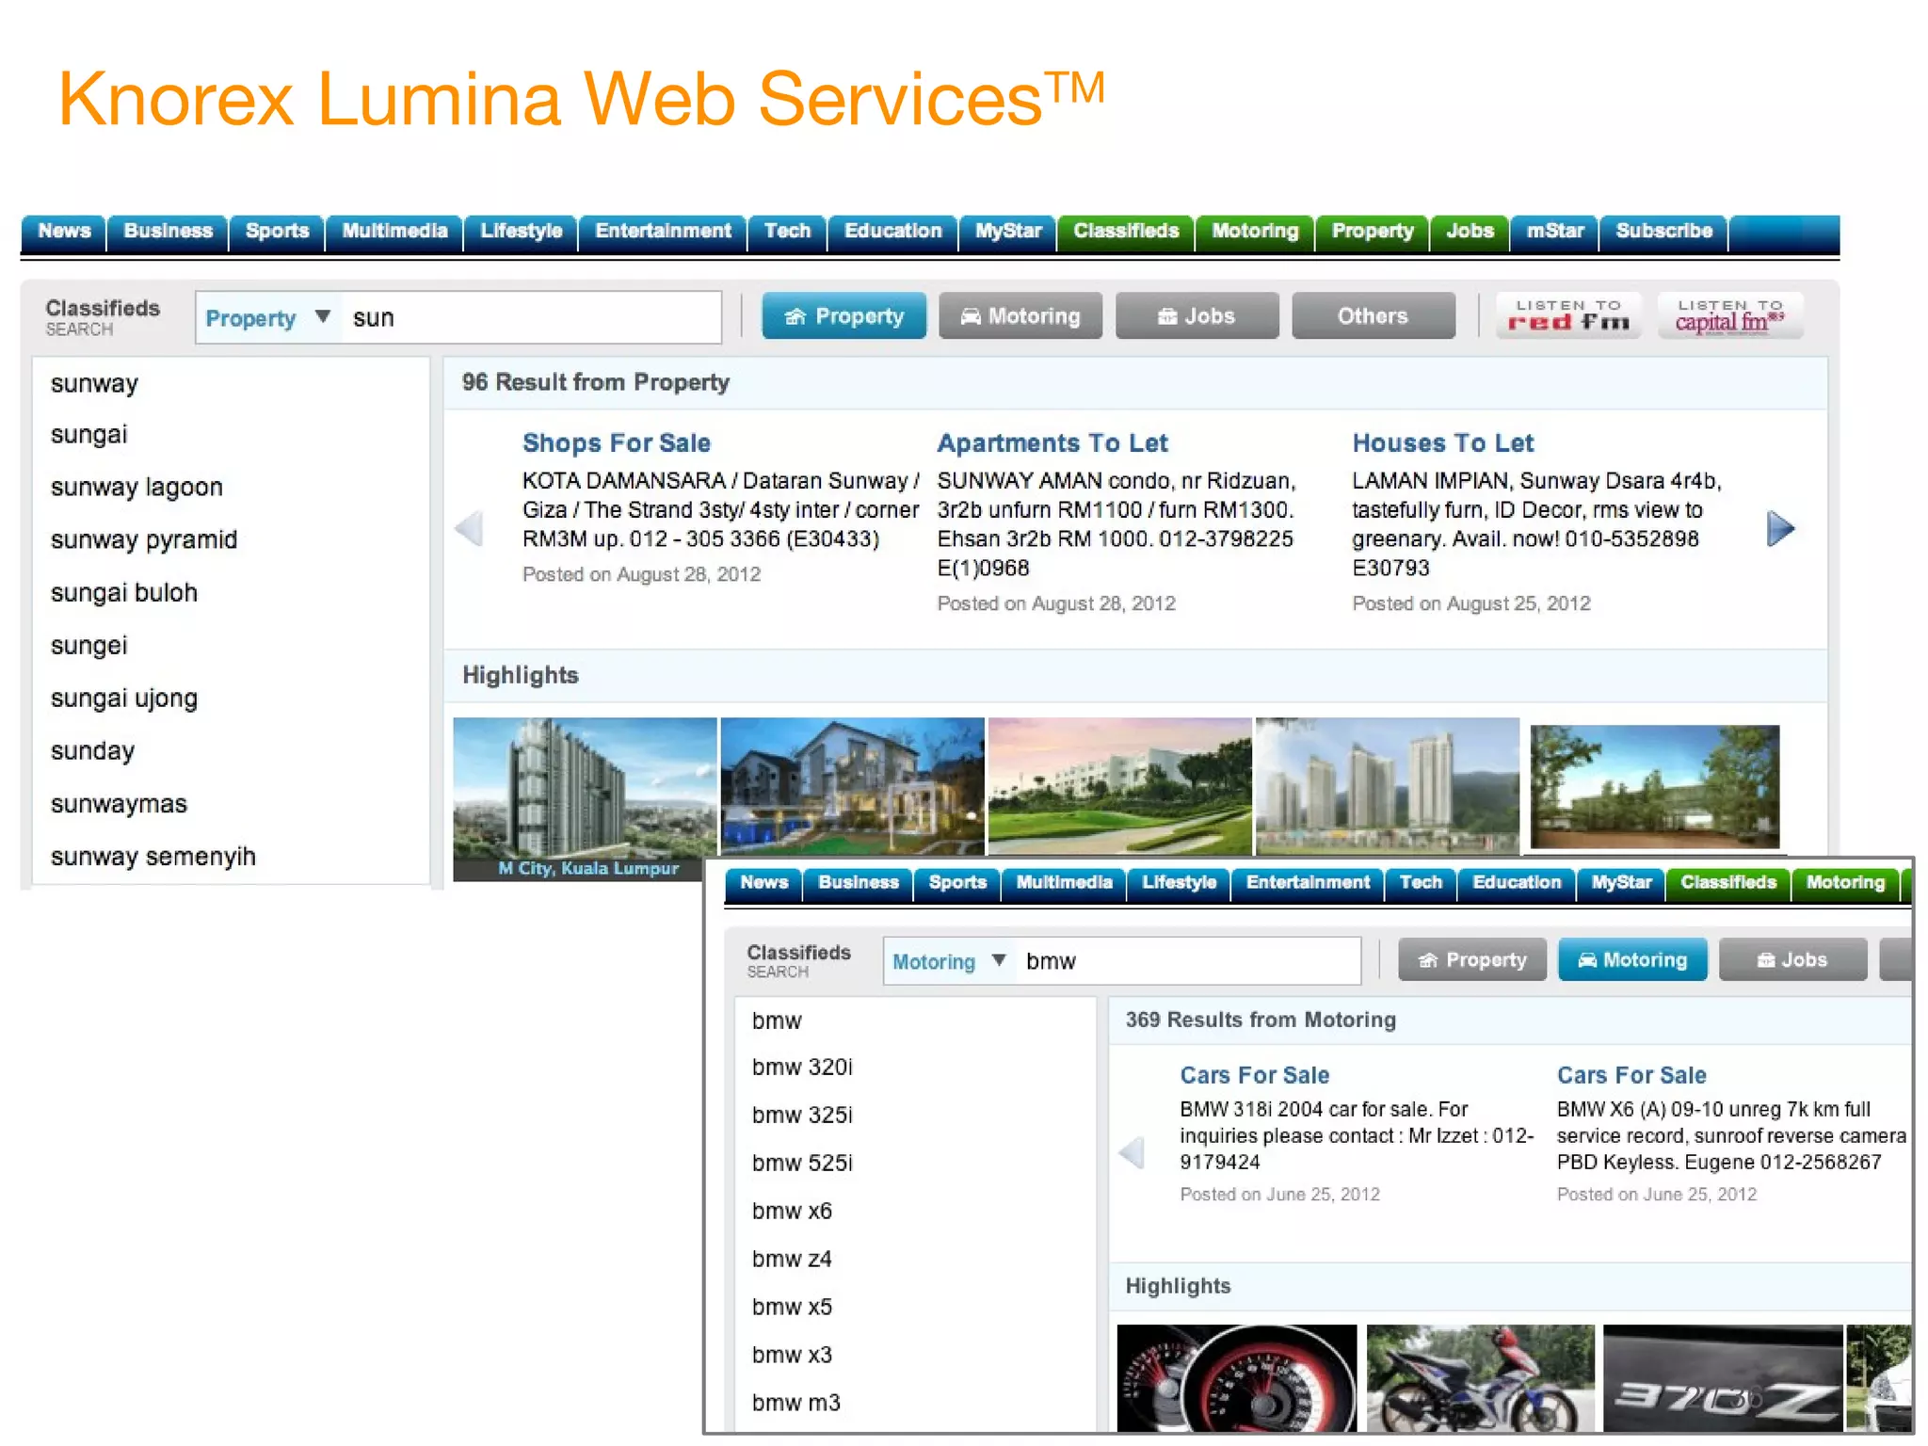Screen dimensions: 1928x1446
Task: Select 'sunway pyramid' suggestion
Action: click(x=144, y=540)
